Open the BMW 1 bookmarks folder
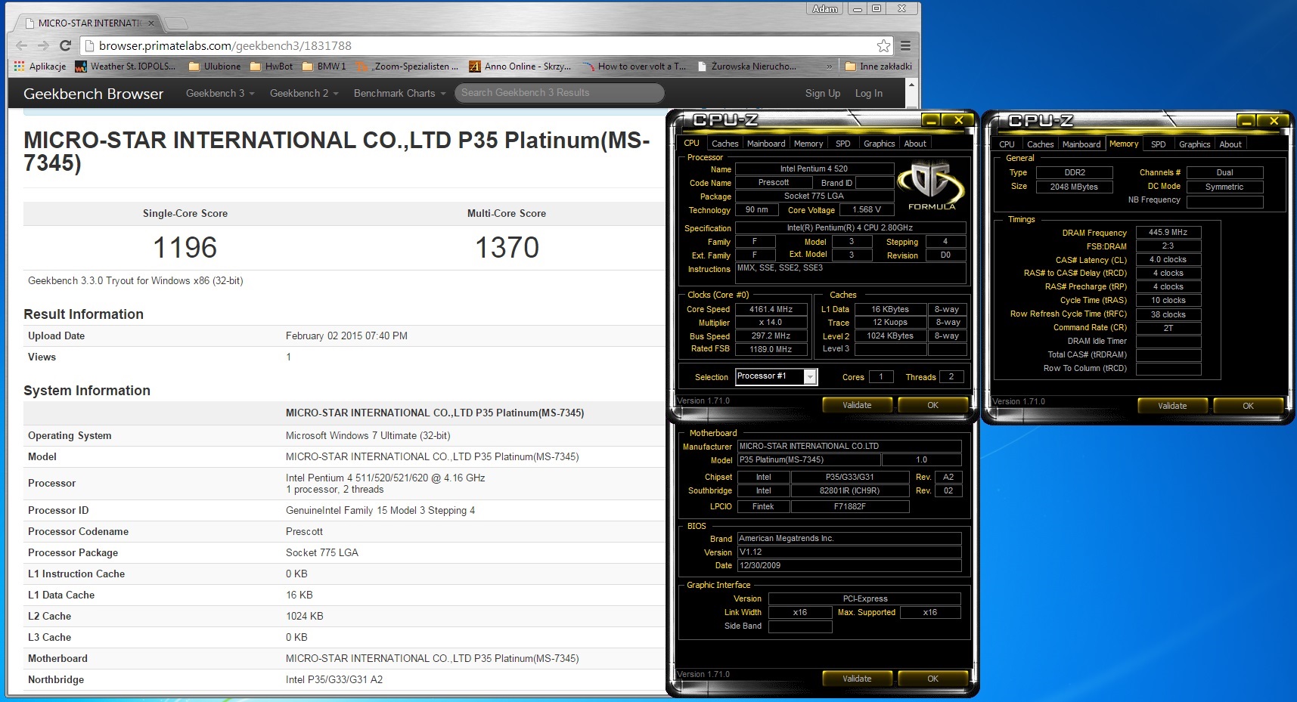The image size is (1297, 702). coord(324,66)
